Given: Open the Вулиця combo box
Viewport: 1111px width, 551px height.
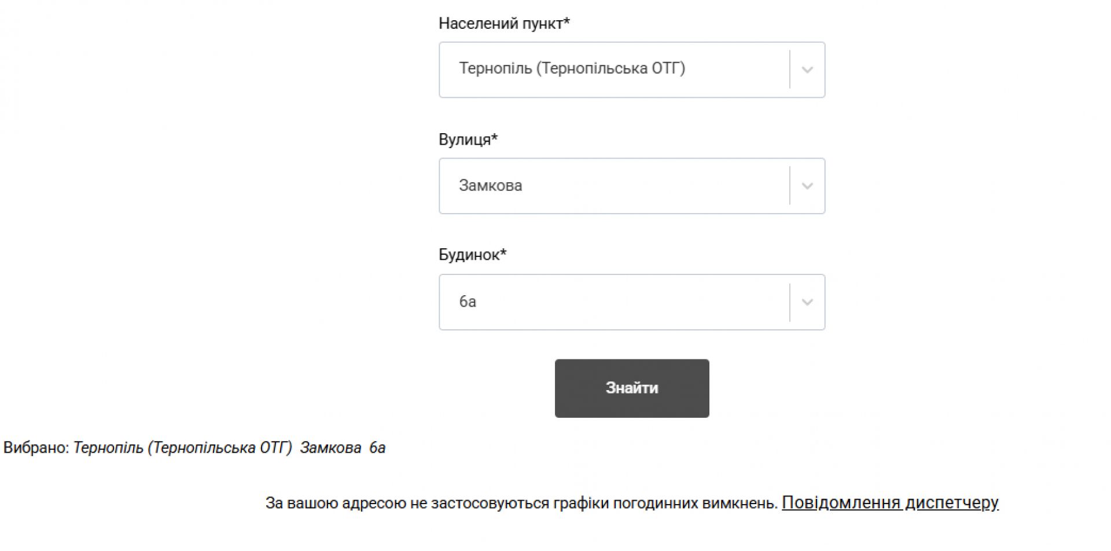Looking at the screenshot, I should point(613,186).
